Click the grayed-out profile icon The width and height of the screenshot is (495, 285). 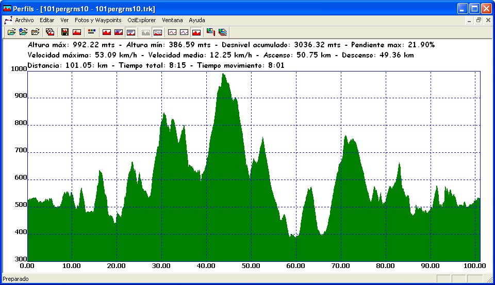[145, 32]
